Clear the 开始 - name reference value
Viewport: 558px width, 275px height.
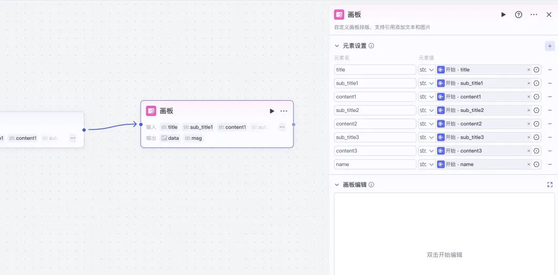pyautogui.click(x=529, y=164)
